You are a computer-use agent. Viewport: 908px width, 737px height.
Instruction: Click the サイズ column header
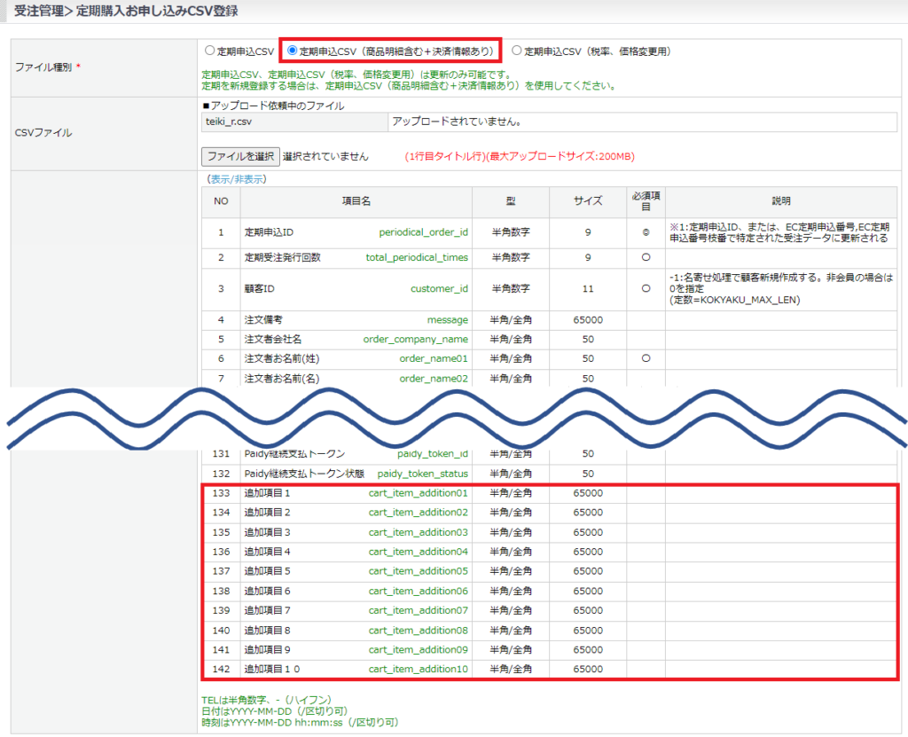[x=588, y=201]
